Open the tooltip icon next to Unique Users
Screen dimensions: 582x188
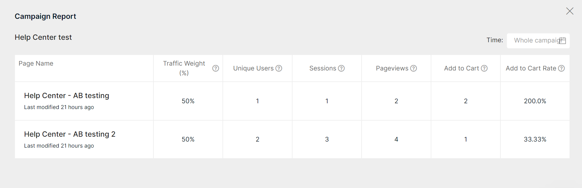pos(279,68)
